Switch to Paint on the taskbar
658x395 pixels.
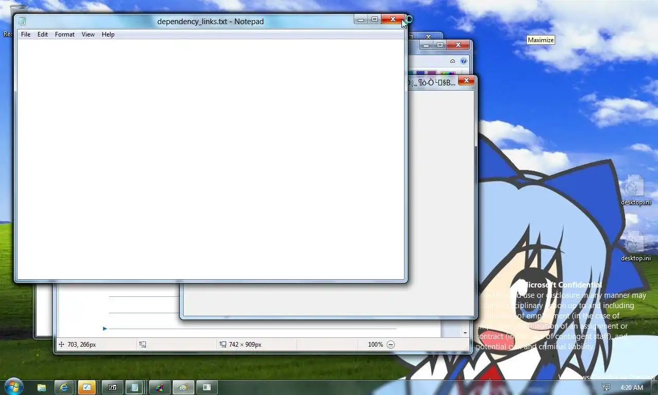(x=183, y=387)
